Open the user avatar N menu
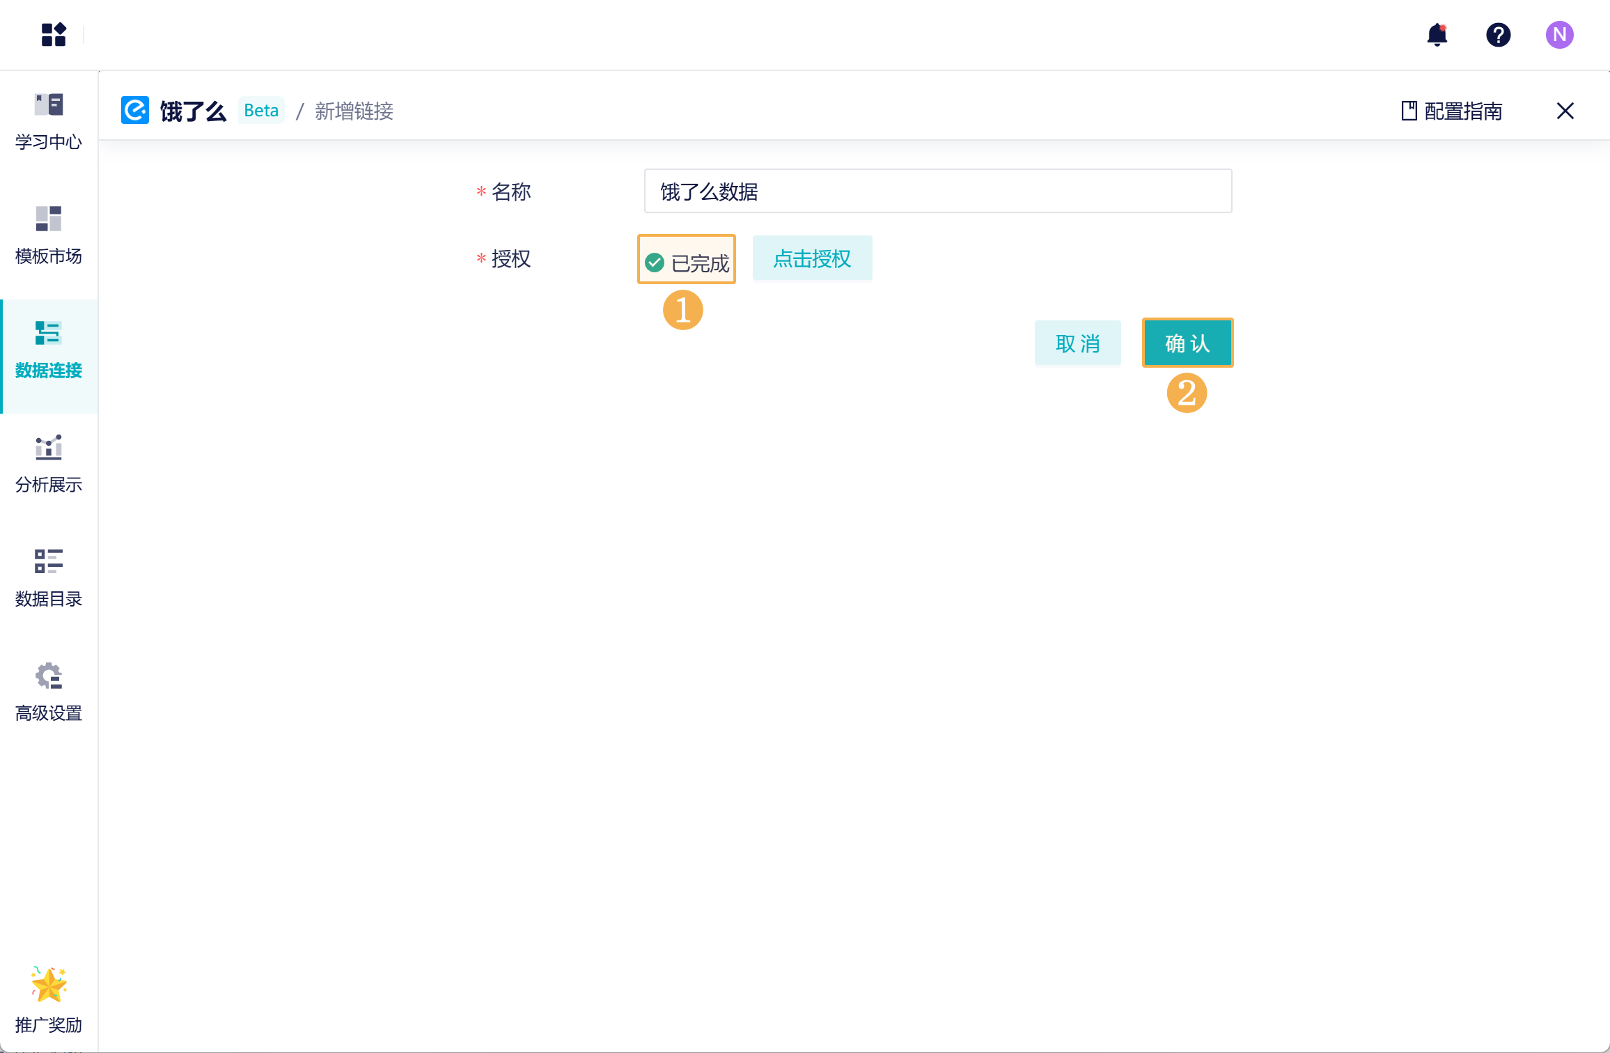Image resolution: width=1610 pixels, height=1053 pixels. coord(1559,34)
